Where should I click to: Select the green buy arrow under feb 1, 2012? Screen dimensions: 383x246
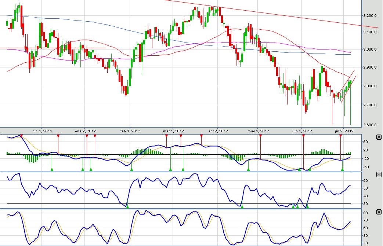pyautogui.click(x=131, y=169)
